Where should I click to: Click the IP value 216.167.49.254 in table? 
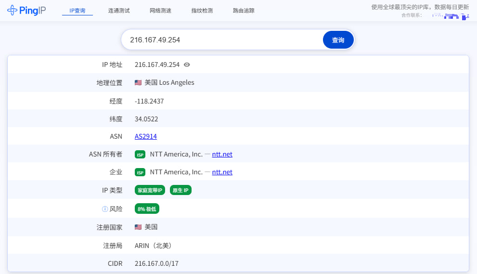coord(157,65)
